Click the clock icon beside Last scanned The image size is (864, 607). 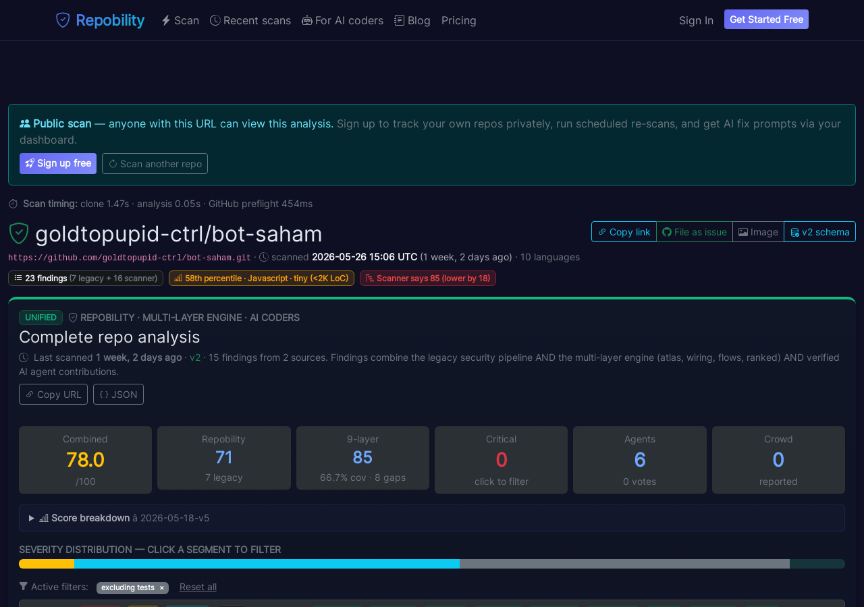(24, 357)
